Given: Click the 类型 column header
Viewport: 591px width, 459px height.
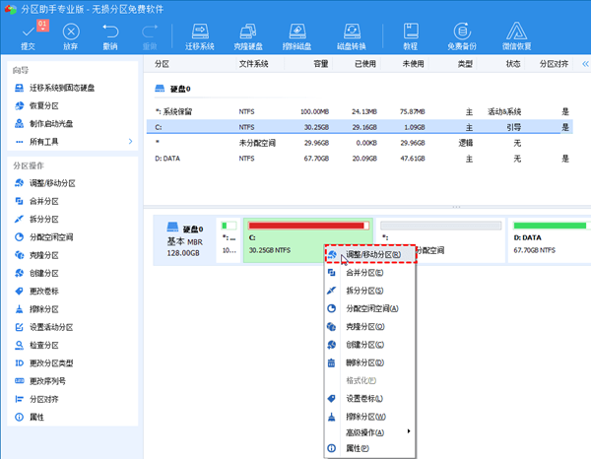Looking at the screenshot, I should coord(465,64).
